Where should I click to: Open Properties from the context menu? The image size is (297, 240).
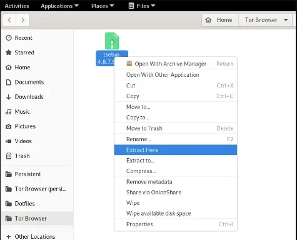pos(176,224)
